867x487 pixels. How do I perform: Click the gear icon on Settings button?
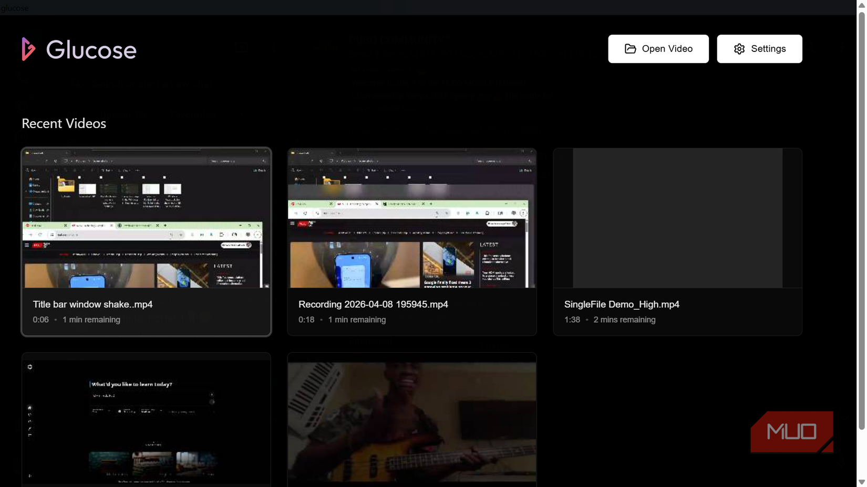[x=739, y=48]
